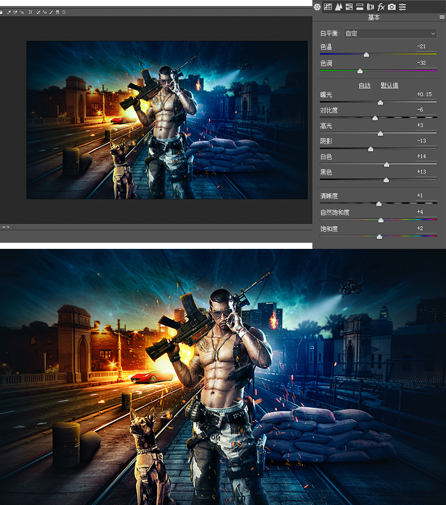
Task: Click the 色温 temperature slider handle
Action: click(366, 55)
